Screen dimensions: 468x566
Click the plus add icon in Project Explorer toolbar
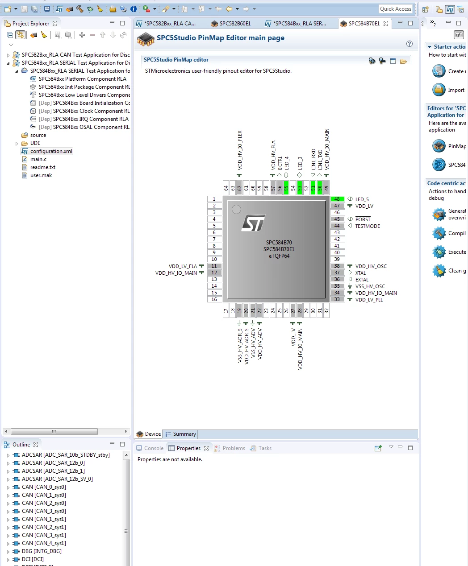tap(82, 35)
